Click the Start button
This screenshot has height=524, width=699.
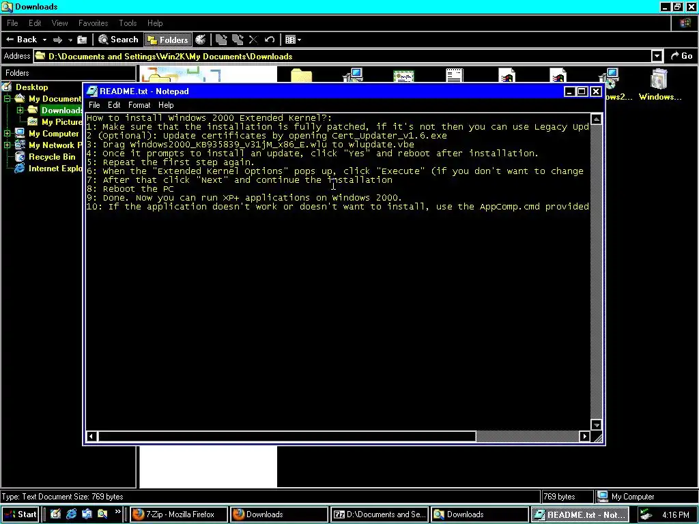click(20, 514)
